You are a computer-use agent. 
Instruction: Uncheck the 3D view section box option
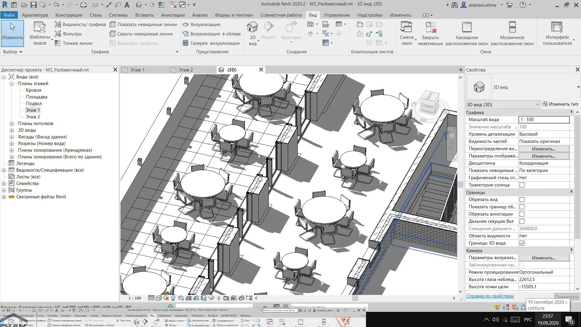[522, 243]
